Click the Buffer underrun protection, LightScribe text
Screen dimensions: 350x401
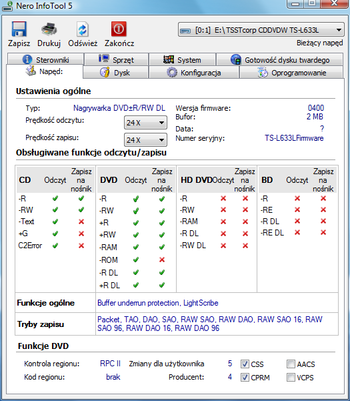click(x=157, y=303)
